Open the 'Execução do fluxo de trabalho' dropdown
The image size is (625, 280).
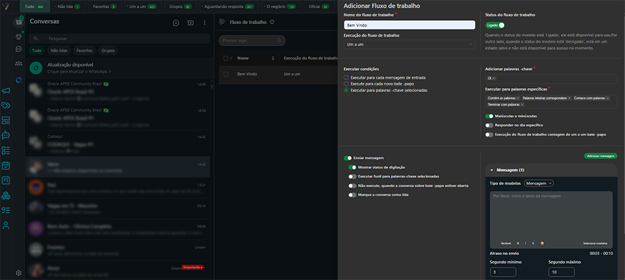pyautogui.click(x=409, y=44)
